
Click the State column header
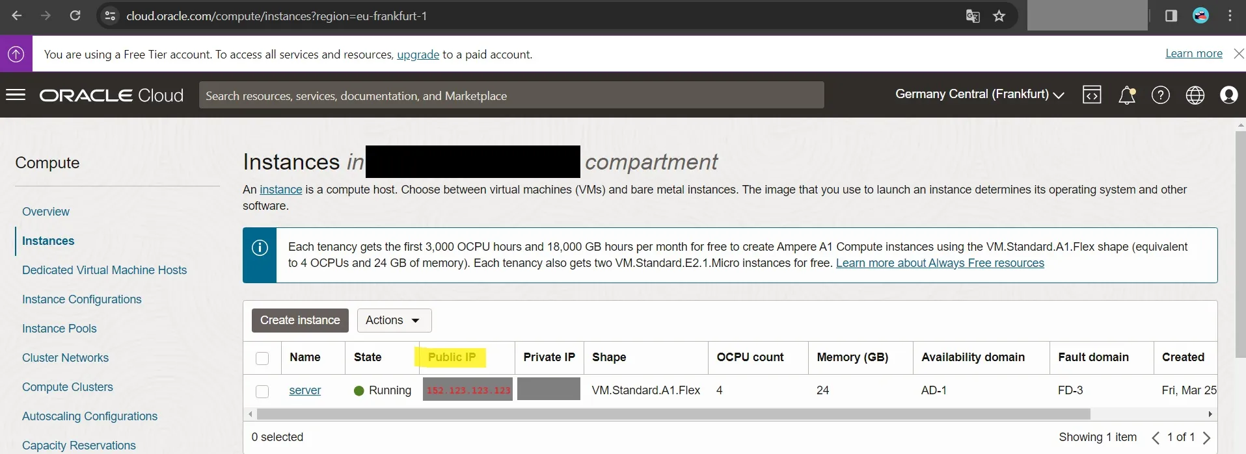368,357
